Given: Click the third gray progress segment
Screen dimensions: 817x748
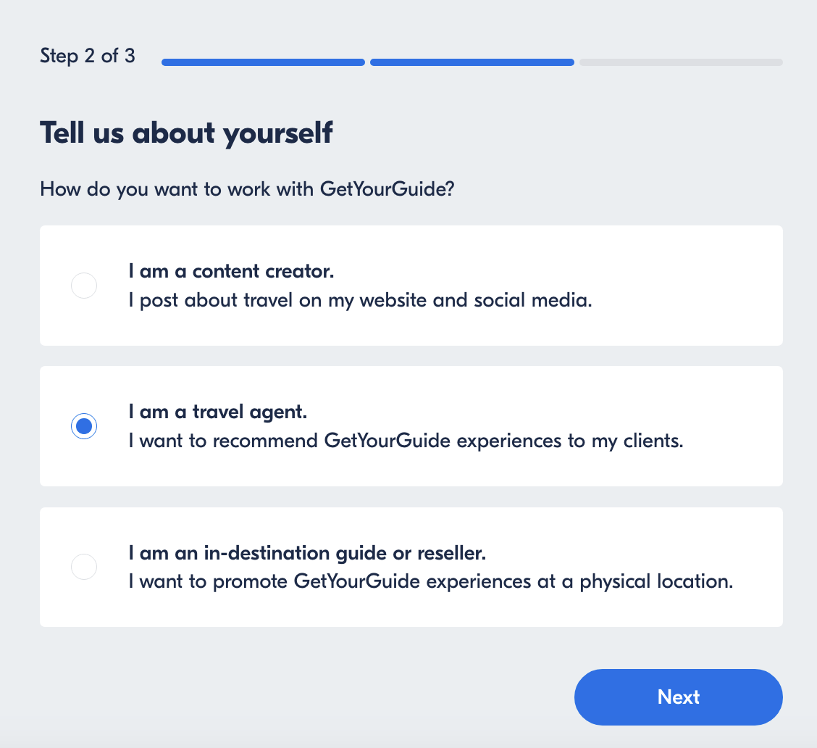Looking at the screenshot, I should (x=681, y=62).
